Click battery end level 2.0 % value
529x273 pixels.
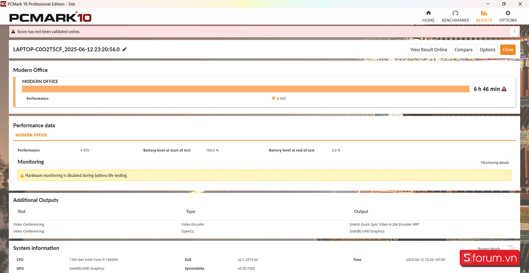[336, 150]
